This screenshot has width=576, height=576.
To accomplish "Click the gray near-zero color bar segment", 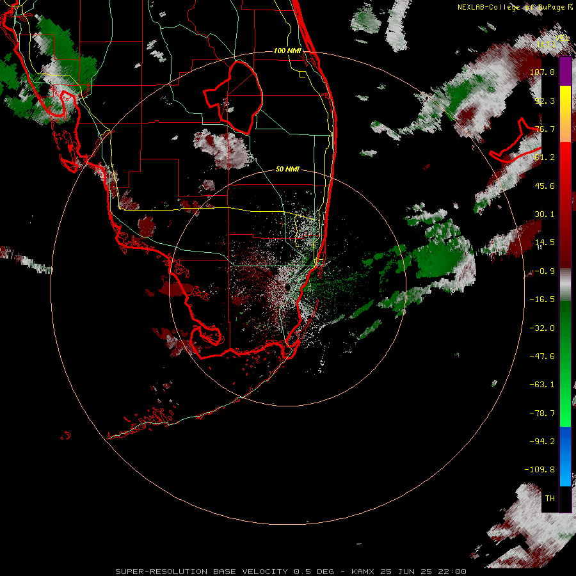I will coord(565,285).
